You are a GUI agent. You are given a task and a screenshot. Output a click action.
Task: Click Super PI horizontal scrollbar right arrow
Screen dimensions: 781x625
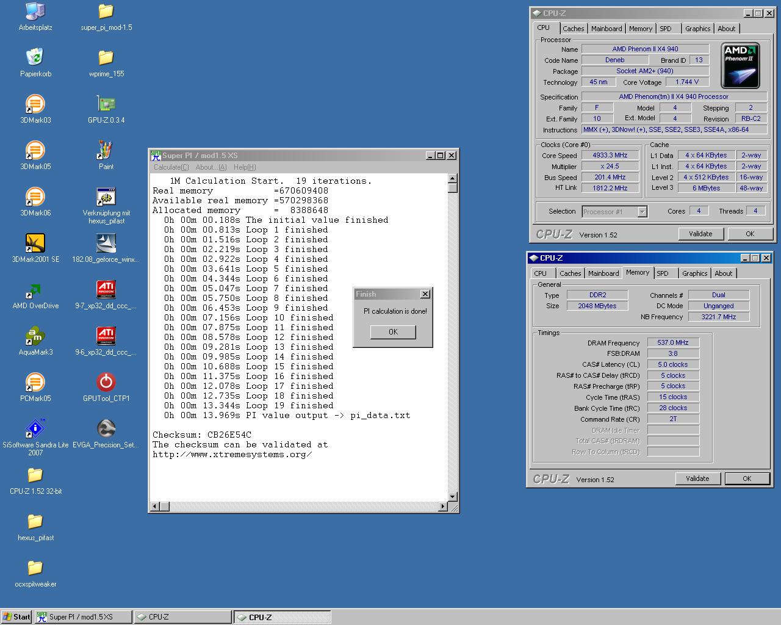click(x=443, y=506)
